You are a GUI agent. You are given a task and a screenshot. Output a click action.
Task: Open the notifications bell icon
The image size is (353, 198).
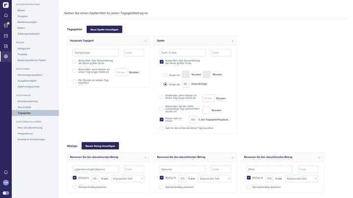click(6, 172)
